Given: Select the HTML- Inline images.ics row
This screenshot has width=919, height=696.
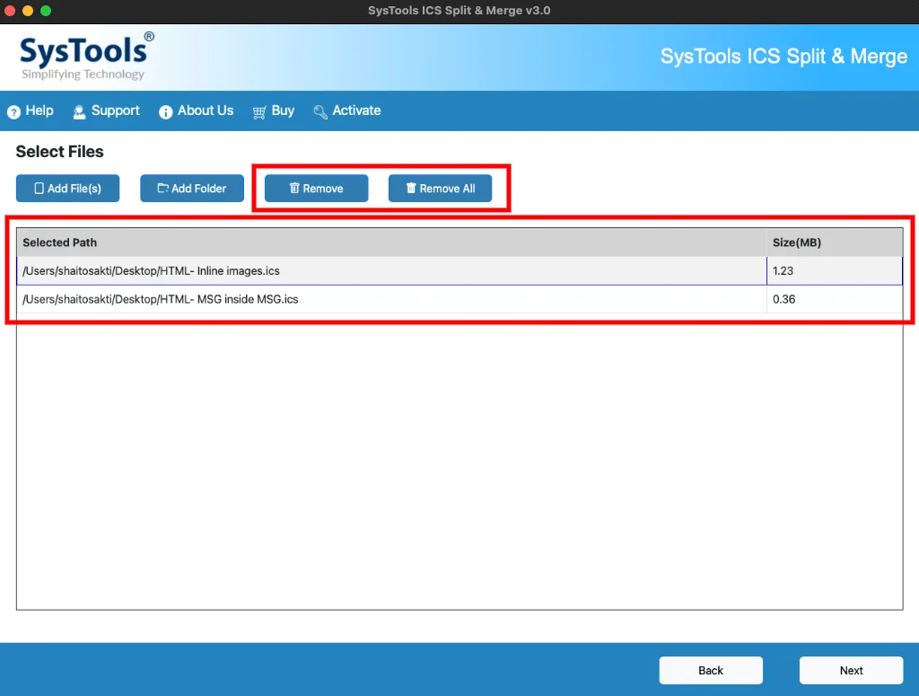Looking at the screenshot, I should (459, 271).
